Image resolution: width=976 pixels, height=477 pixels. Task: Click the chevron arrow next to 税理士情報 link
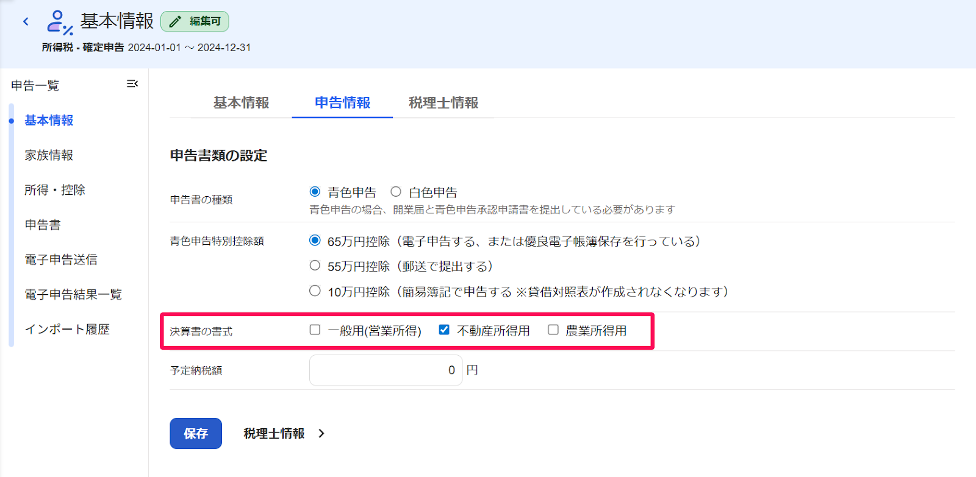(x=321, y=433)
